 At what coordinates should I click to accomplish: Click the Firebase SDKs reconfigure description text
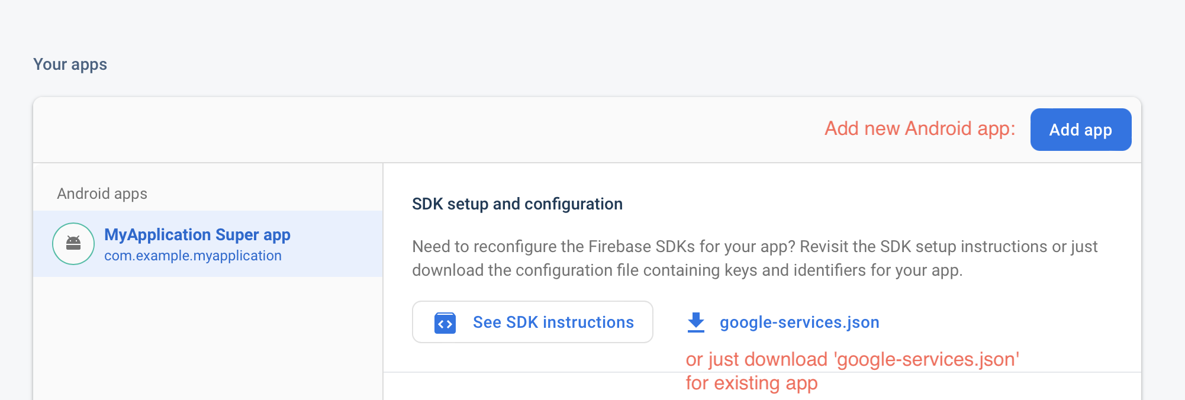click(x=755, y=258)
